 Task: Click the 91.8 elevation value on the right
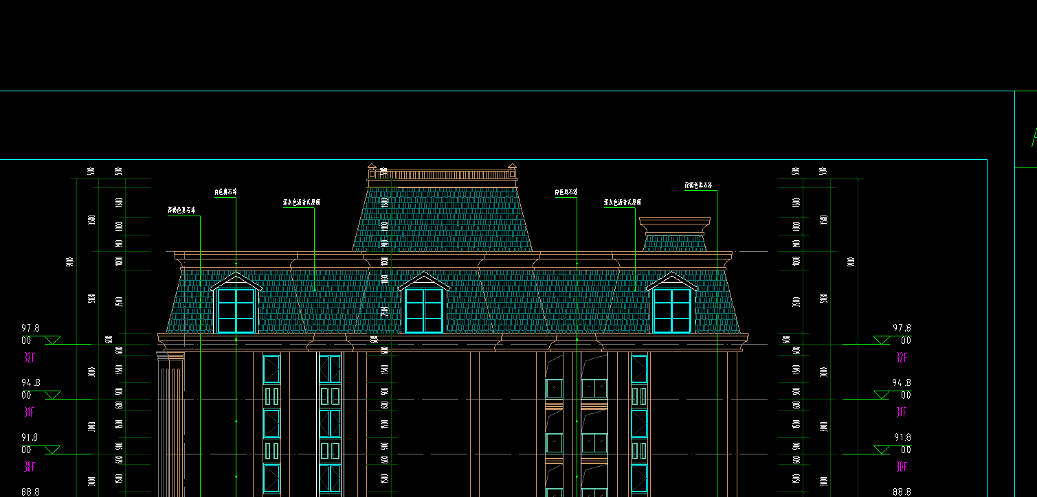point(902,437)
